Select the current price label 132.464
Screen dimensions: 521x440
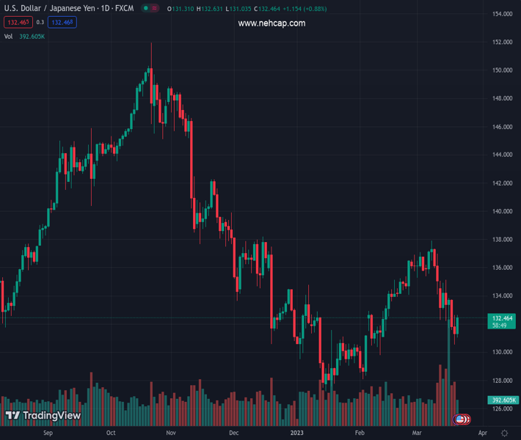503,318
